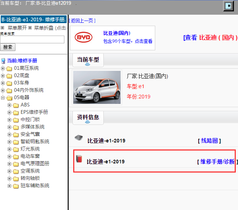
Task: Click the e1 car photo thumbnail
Action: click(97, 87)
